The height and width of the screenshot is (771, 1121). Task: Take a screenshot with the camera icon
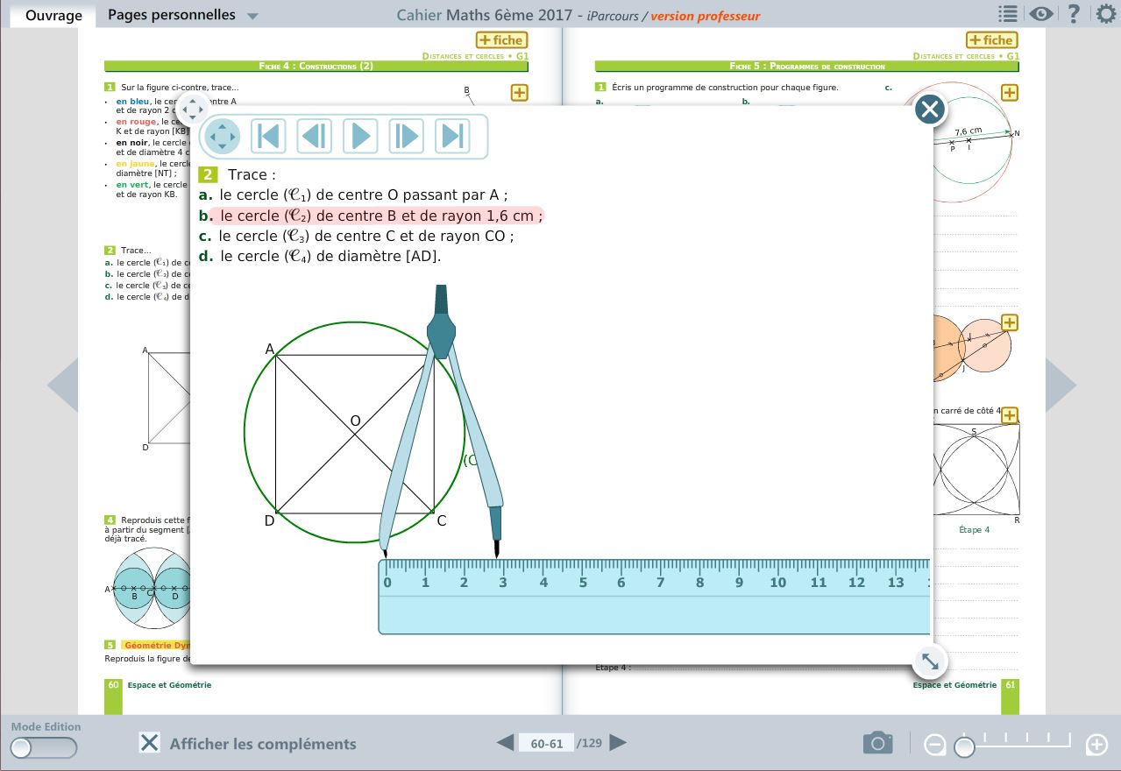coord(877,744)
